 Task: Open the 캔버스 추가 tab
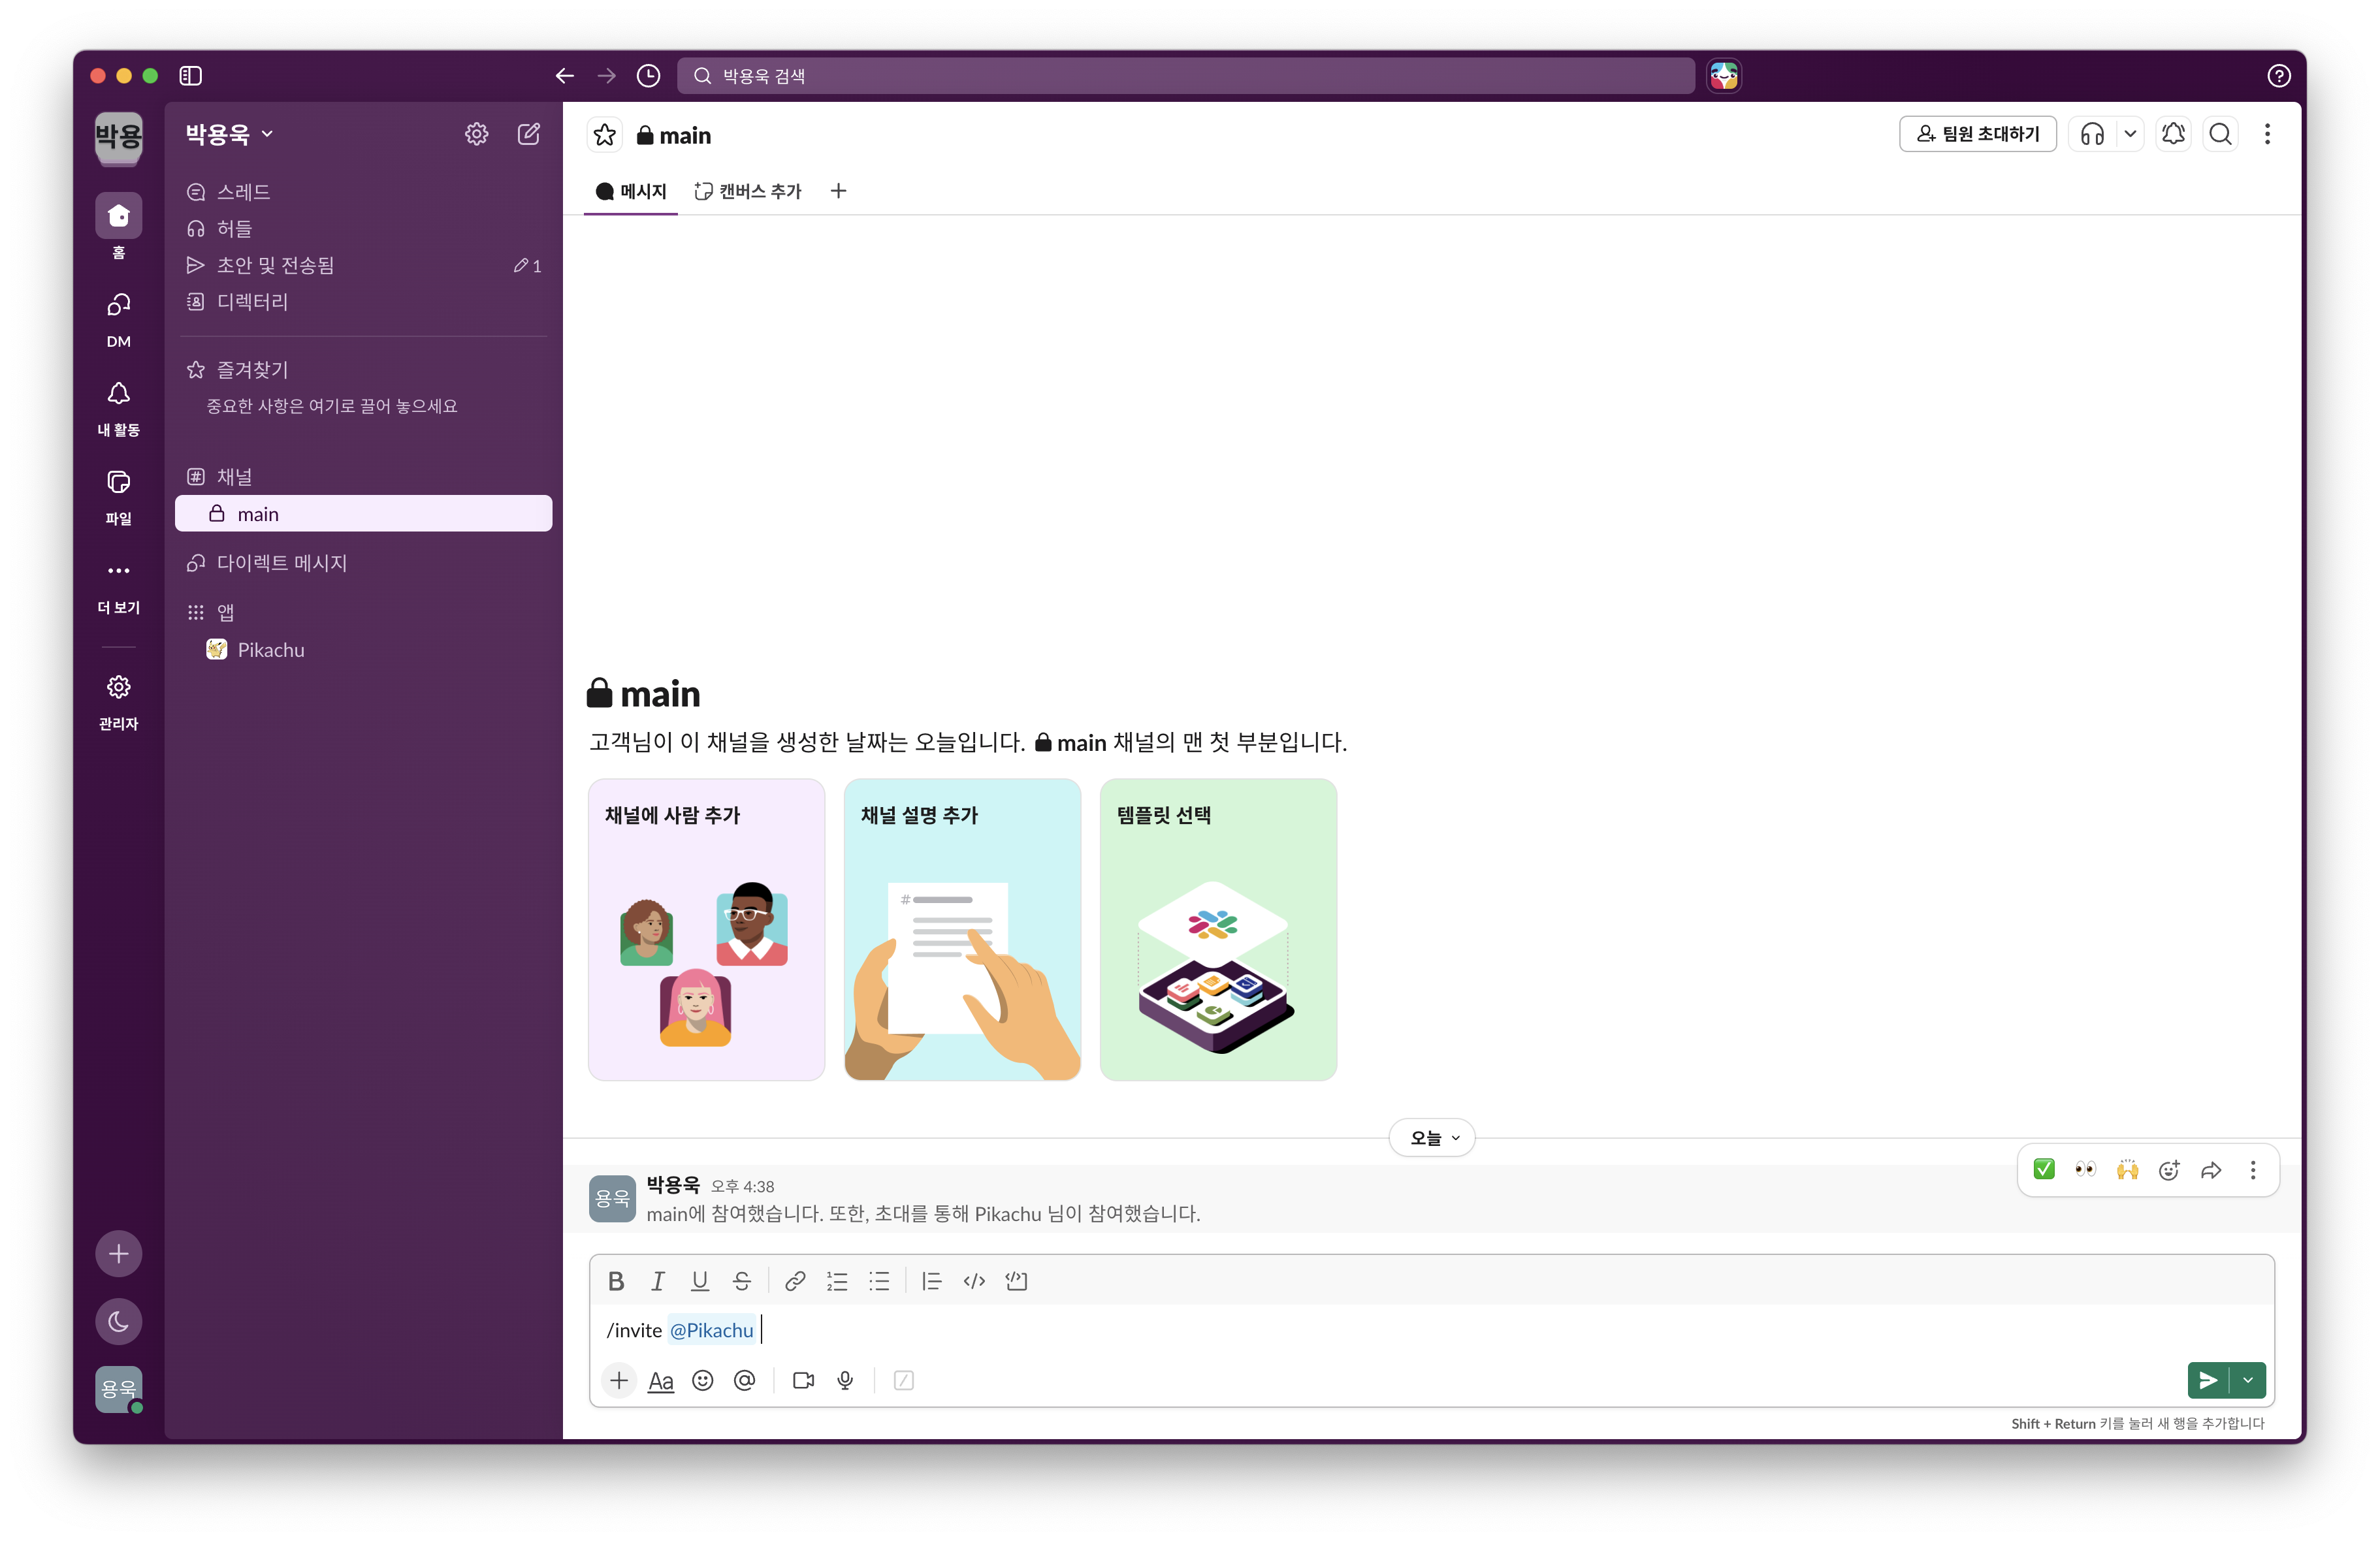(748, 191)
